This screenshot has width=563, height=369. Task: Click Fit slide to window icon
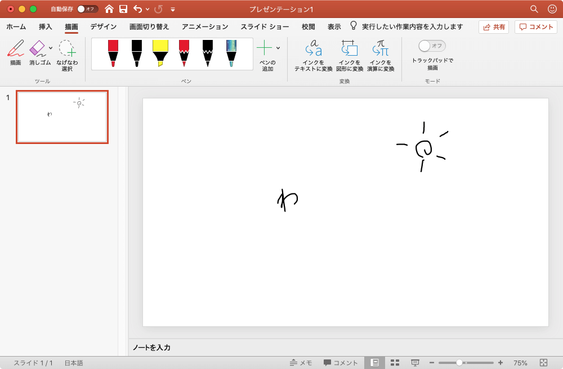click(544, 363)
